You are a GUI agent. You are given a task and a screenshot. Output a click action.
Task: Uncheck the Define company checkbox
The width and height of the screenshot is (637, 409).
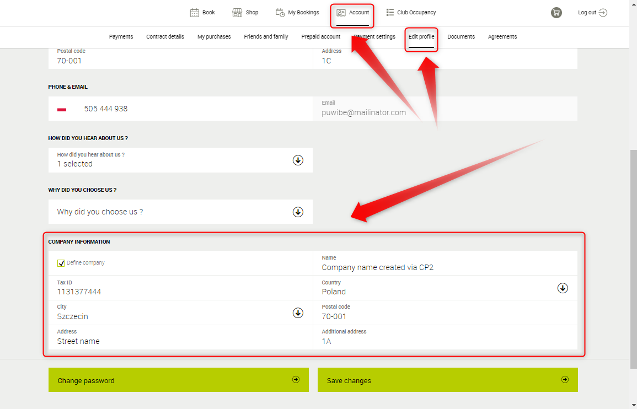click(61, 263)
